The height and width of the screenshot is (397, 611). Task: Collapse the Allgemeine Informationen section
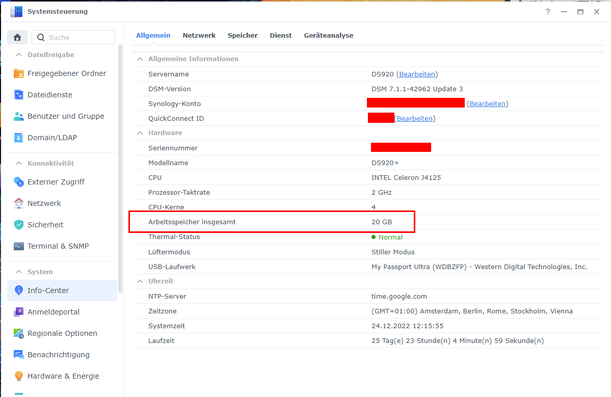click(140, 59)
